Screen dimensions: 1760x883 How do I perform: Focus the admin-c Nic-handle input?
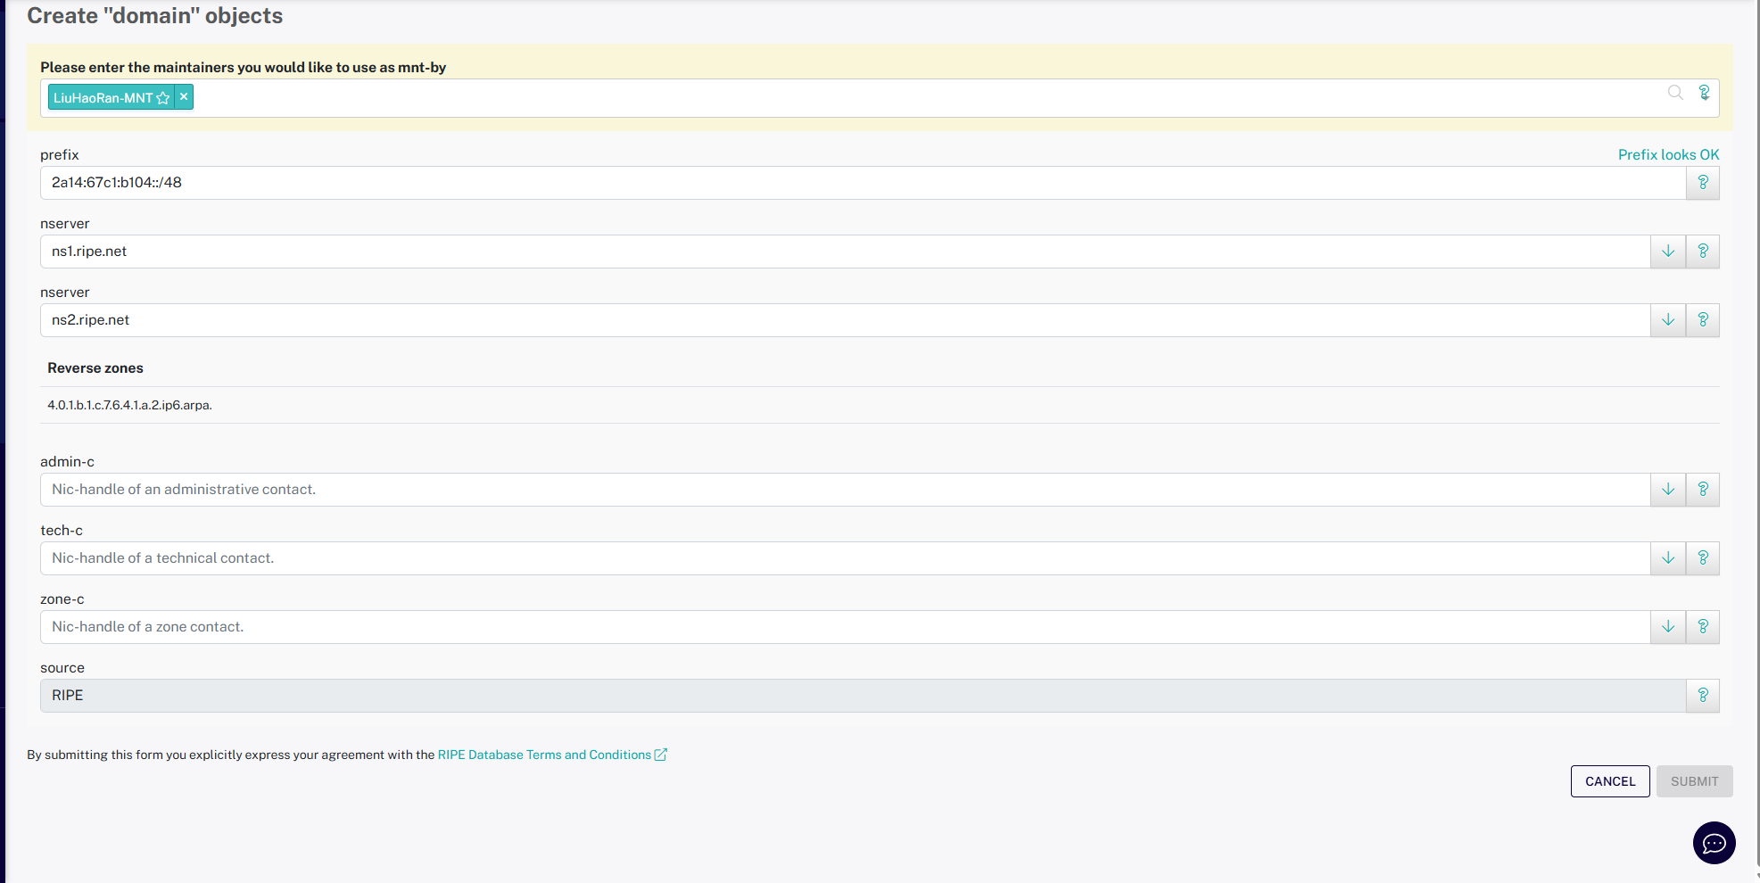(845, 490)
